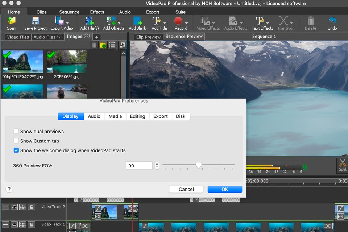
Task: Click the Preferences help question mark
Action: [x=9, y=189]
